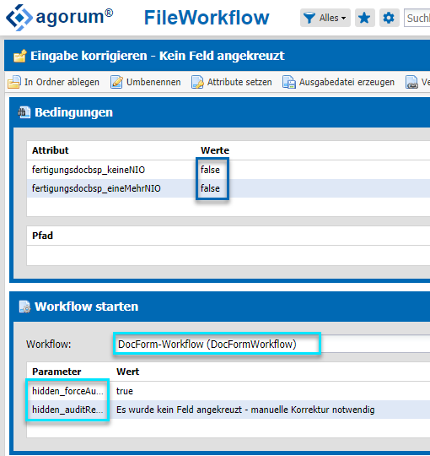Open the Alles filter dropdown
Viewport: 430px width, 456px height.
pos(325,18)
